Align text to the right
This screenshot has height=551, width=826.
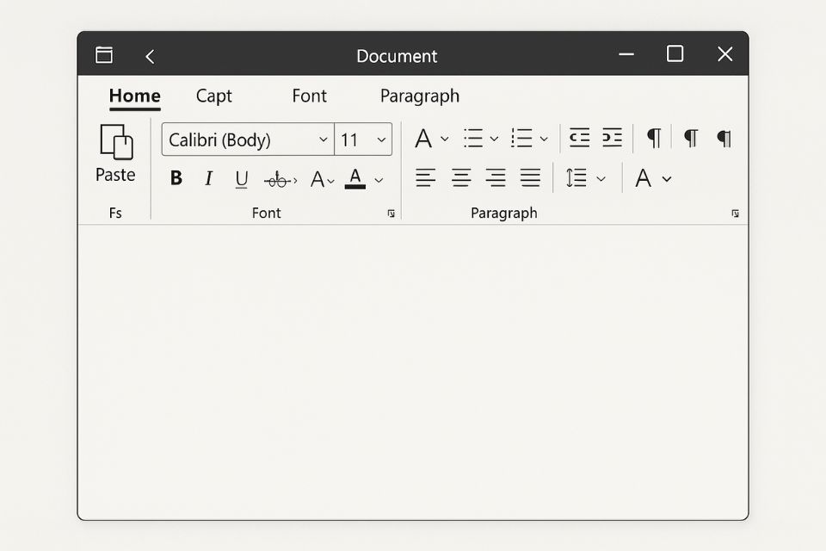coord(496,178)
